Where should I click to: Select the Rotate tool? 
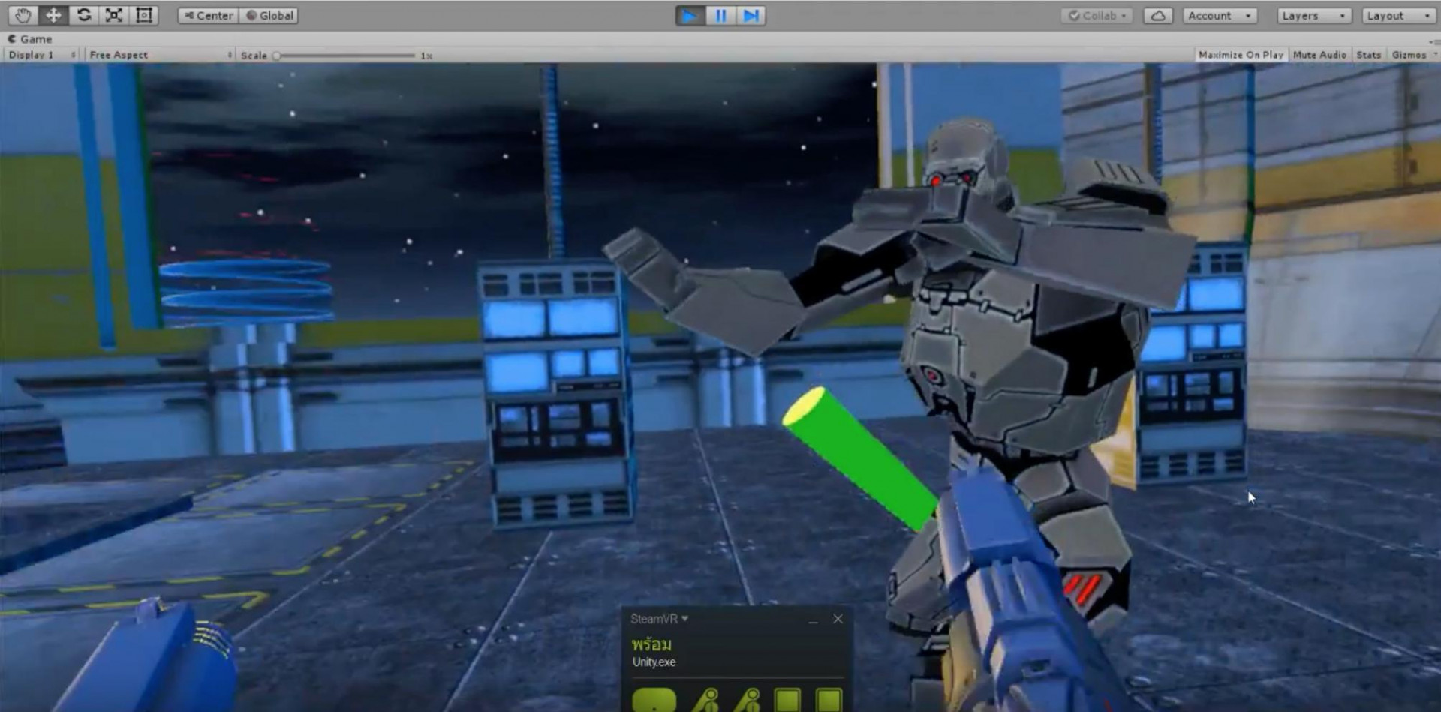[84, 15]
